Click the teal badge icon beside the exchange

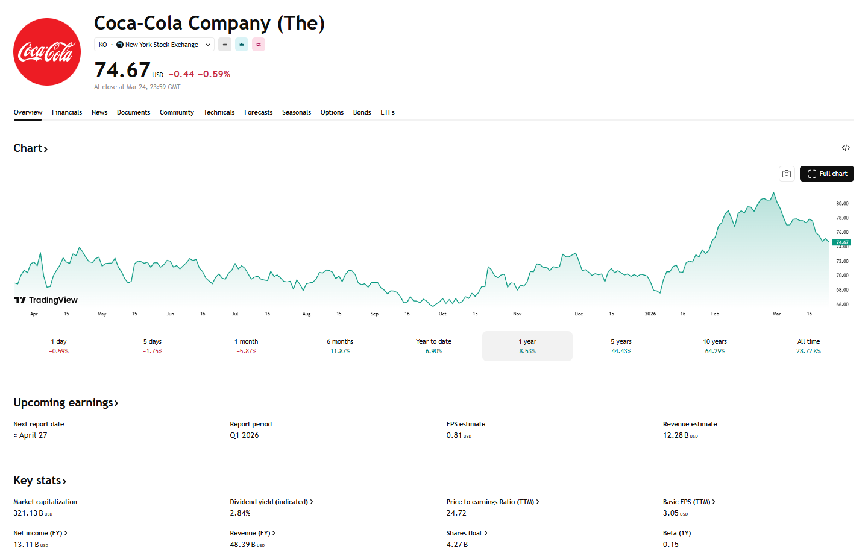click(242, 45)
